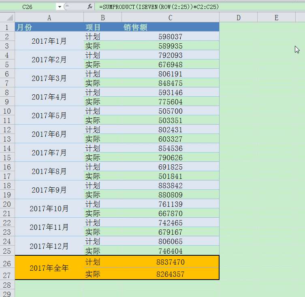Select the 2017年10月 merged cell
Image resolution: width=305 pixels, height=297 pixels.
point(49,208)
